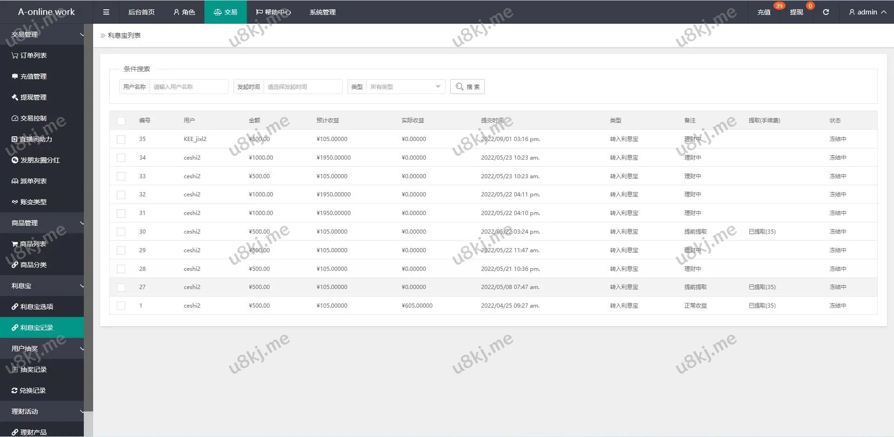Click the 用户名称 input field

(x=189, y=87)
